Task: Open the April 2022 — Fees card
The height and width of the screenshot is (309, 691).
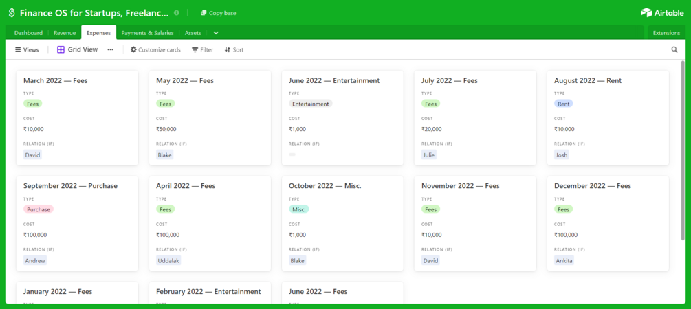Action: click(x=210, y=224)
